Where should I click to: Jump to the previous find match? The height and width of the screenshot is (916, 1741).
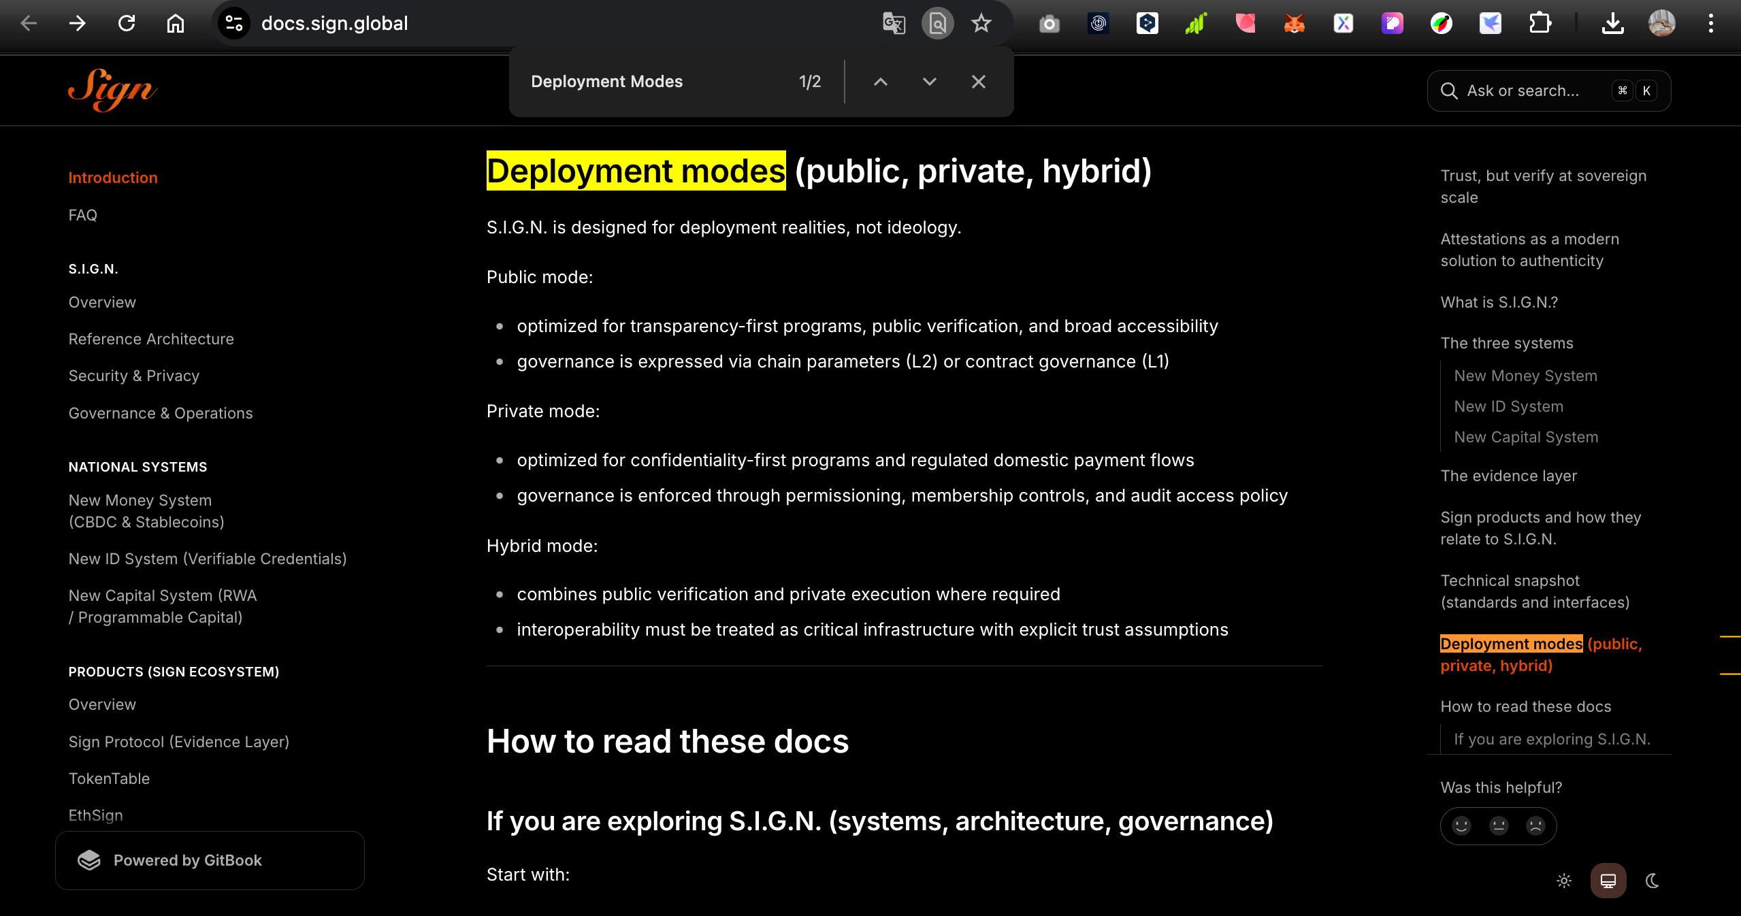click(880, 82)
